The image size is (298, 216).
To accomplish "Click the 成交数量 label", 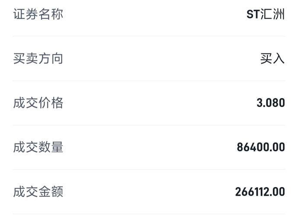I will coord(38,147).
